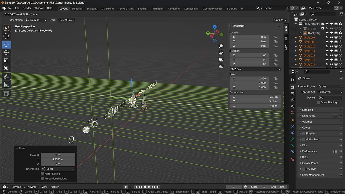
Task: Open the Render Engine Cycles dropdown
Action: pos(330,86)
